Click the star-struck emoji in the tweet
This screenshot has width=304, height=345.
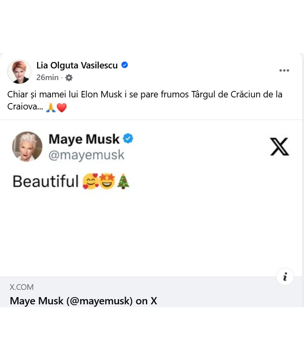[107, 181]
